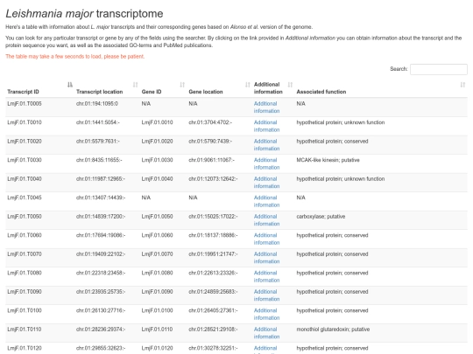Select gene ID cell LmjF.01.0070
This screenshot has width=473, height=354.
[x=157, y=254]
